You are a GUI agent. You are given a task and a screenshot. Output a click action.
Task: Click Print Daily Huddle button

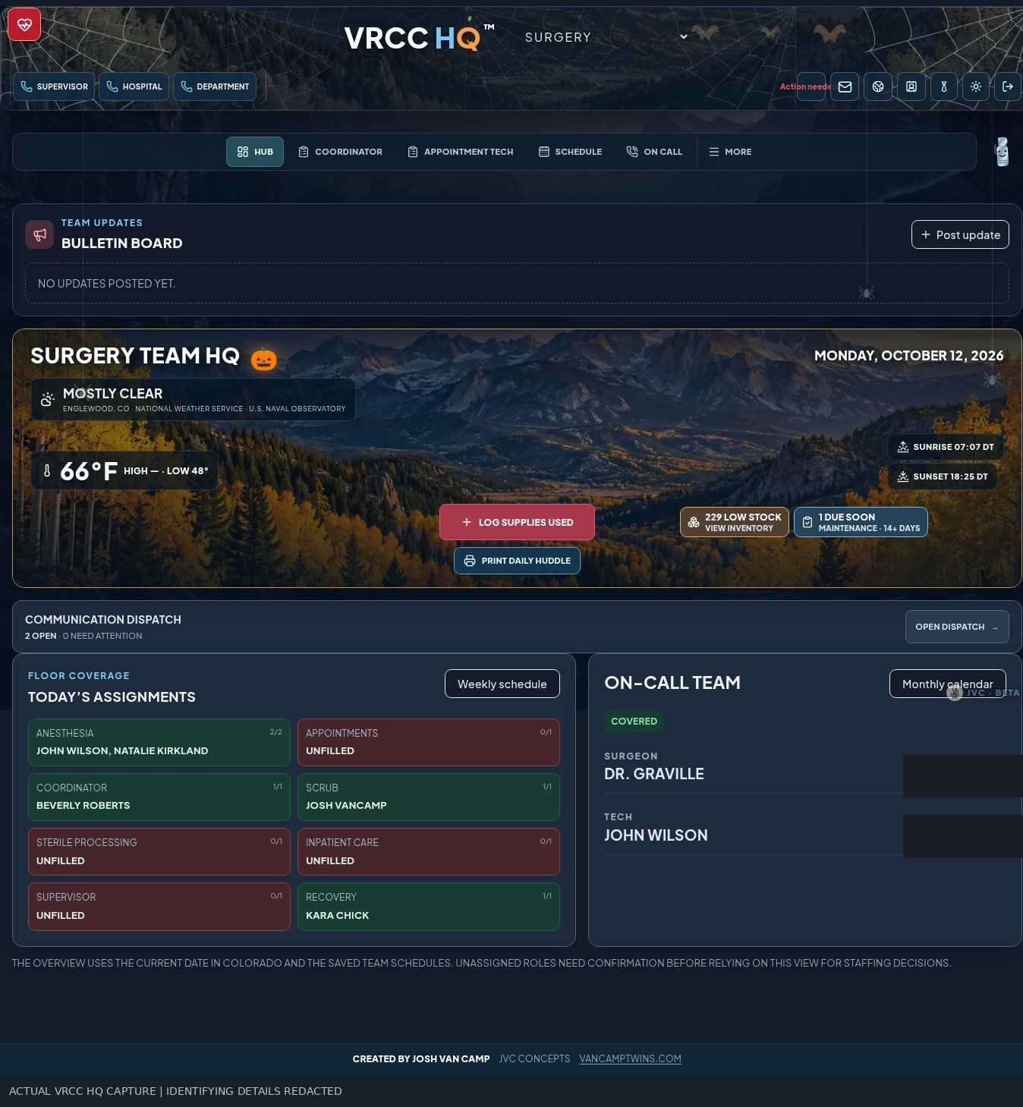tap(517, 561)
